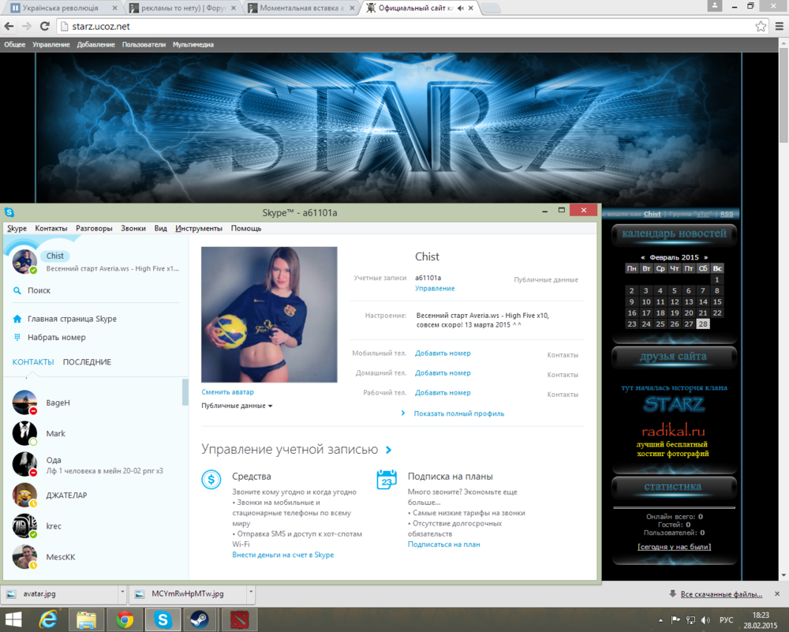Select the contact BageH in the list
789x632 pixels.
pyautogui.click(x=58, y=402)
